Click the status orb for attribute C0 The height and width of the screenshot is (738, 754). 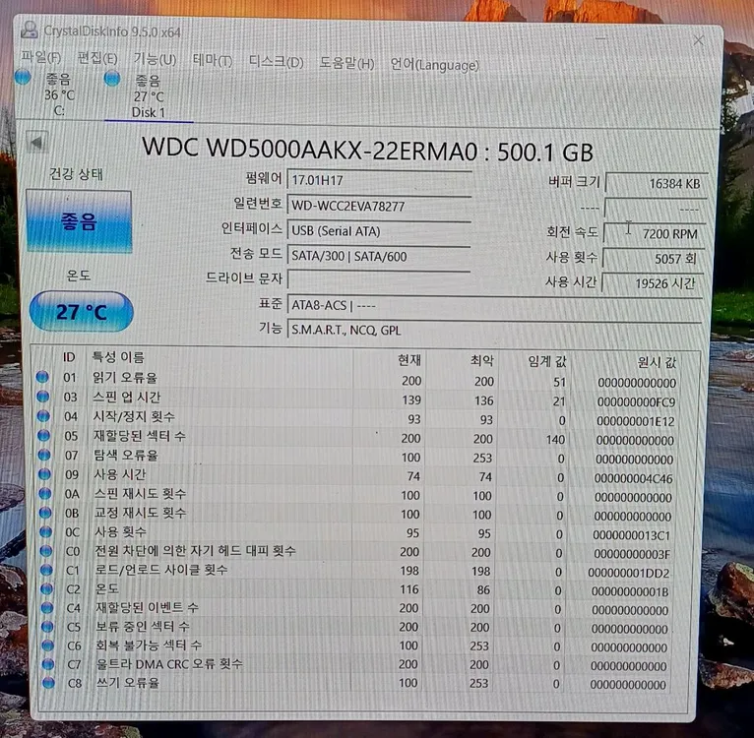pos(46,550)
